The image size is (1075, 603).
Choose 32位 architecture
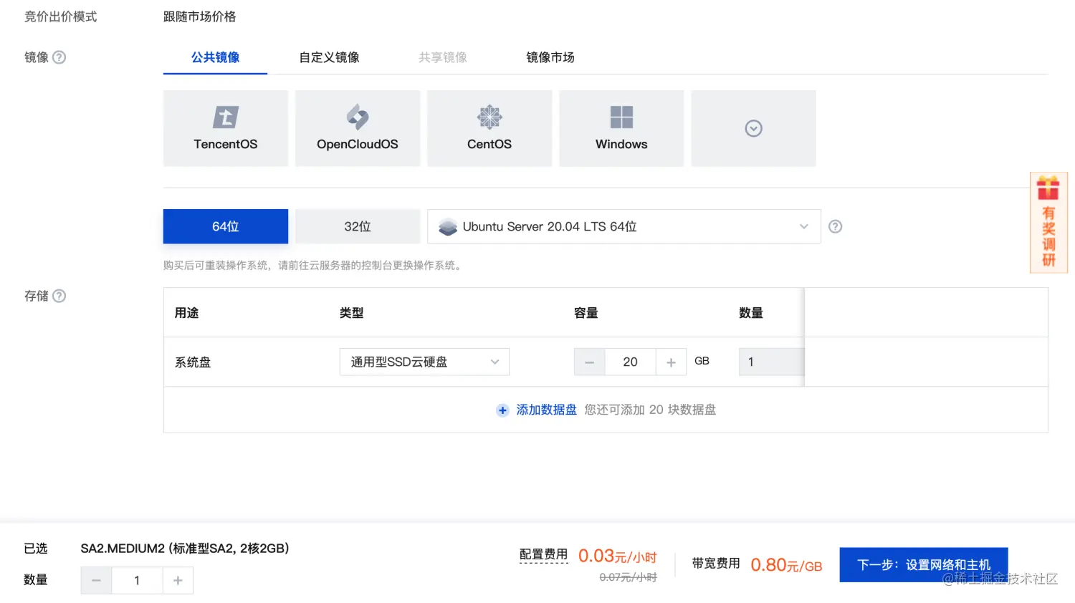(x=358, y=226)
